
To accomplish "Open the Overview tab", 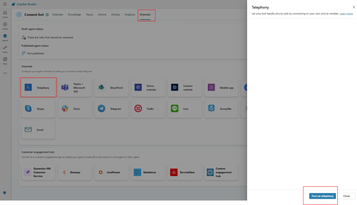I will (x=58, y=15).
